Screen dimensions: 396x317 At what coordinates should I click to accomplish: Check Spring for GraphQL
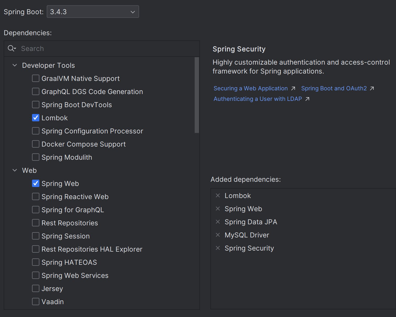(36, 210)
